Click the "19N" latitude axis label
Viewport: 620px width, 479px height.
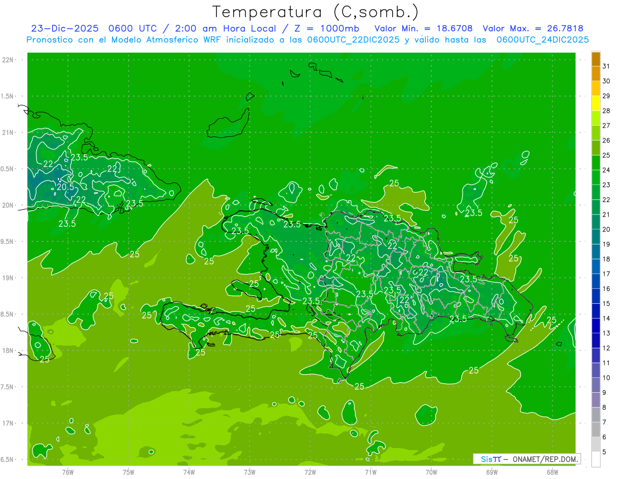click(x=8, y=278)
